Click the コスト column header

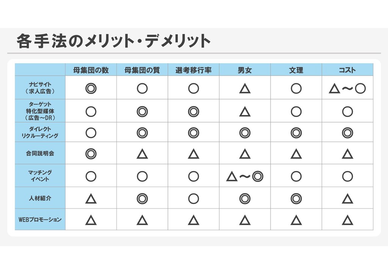(347, 70)
